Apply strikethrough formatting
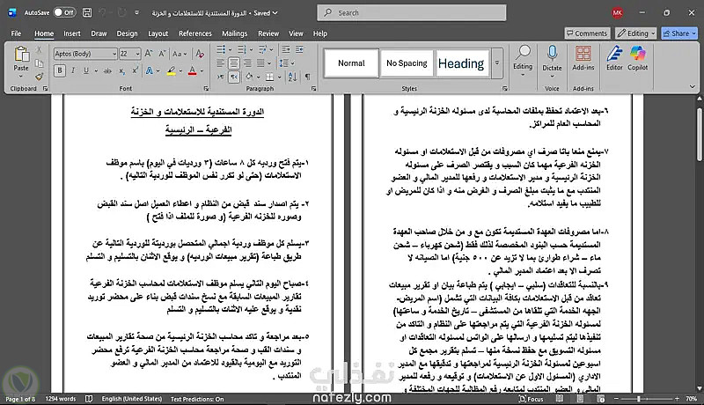This screenshot has width=704, height=405. tap(107, 70)
